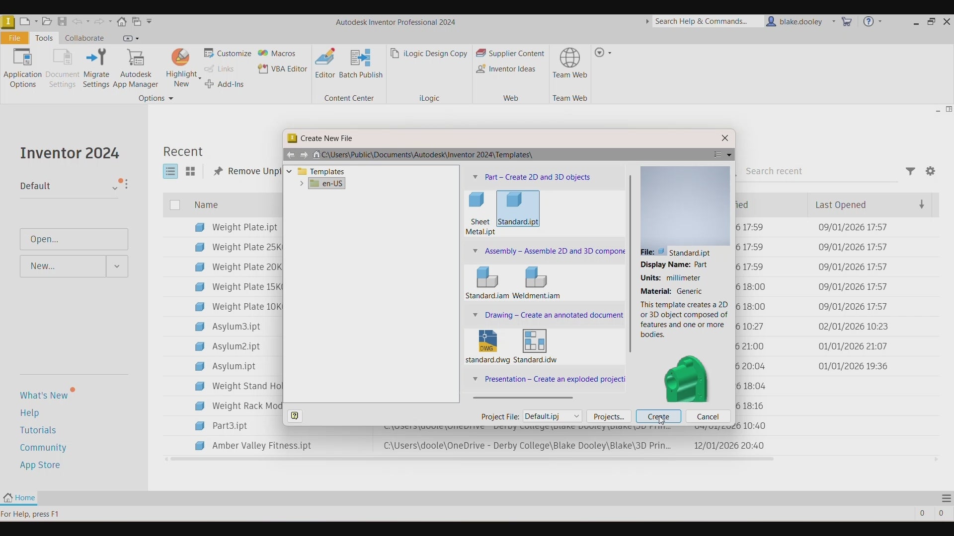Open the Collaborate ribbon tab
The image size is (954, 536).
85,38
